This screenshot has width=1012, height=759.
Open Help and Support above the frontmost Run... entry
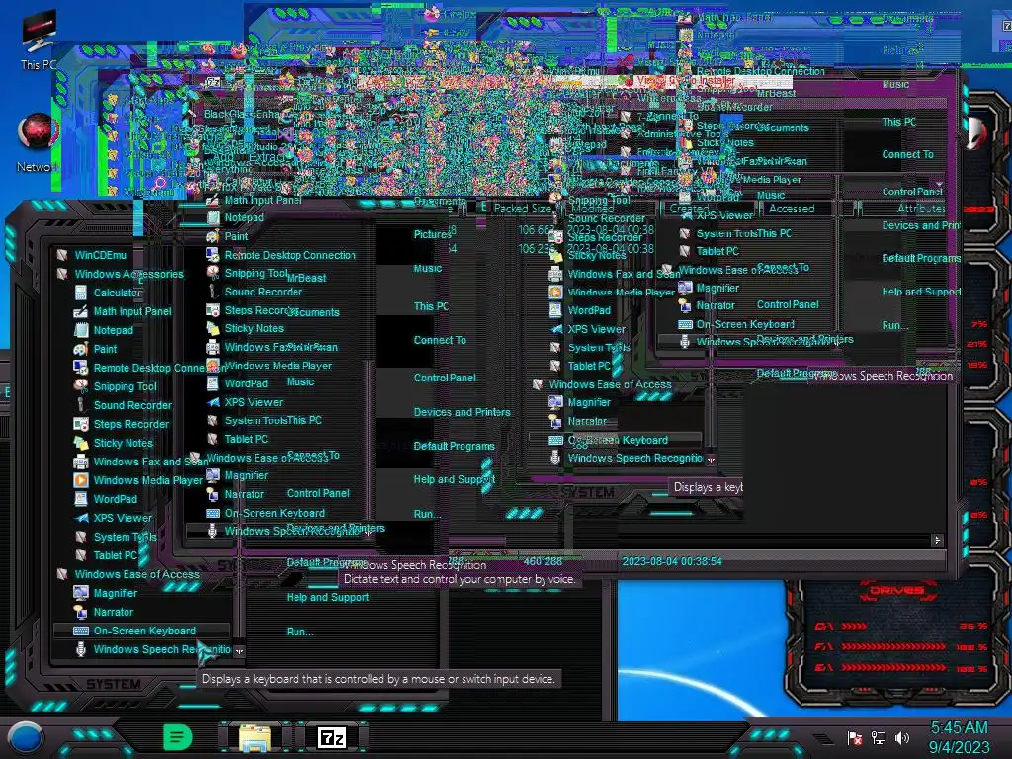(x=327, y=597)
